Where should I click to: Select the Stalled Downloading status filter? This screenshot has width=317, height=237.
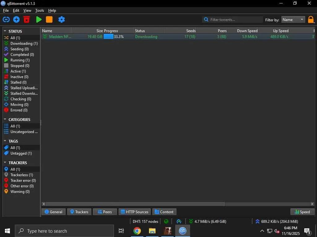click(x=21, y=93)
